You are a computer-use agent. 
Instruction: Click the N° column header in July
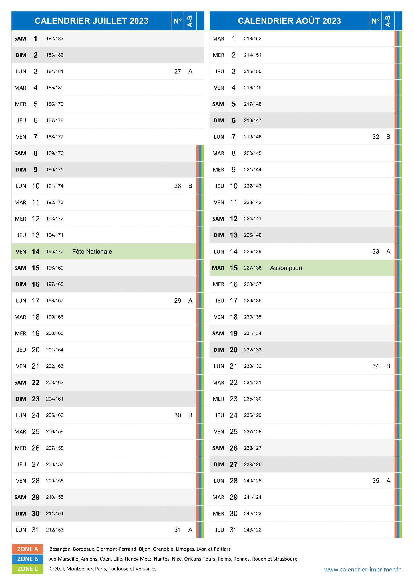(178, 21)
